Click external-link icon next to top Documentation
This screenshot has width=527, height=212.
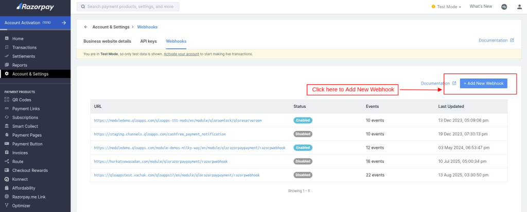(512, 40)
